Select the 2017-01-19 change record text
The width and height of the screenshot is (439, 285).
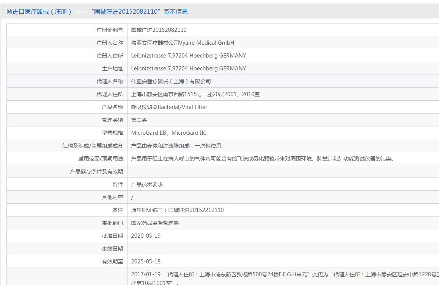(285, 278)
